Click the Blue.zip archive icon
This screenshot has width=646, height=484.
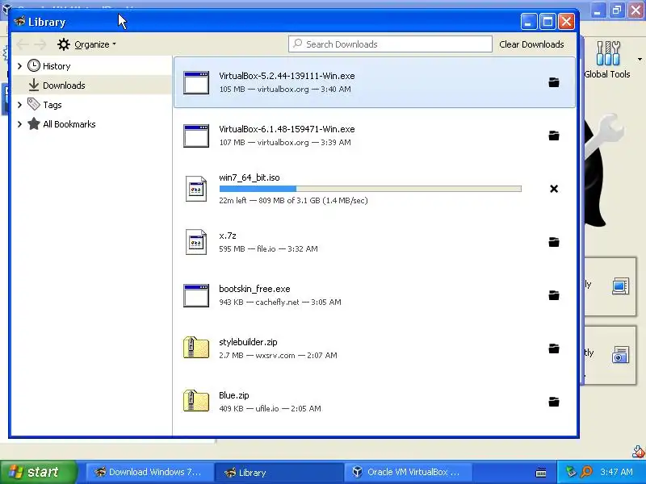[196, 401]
